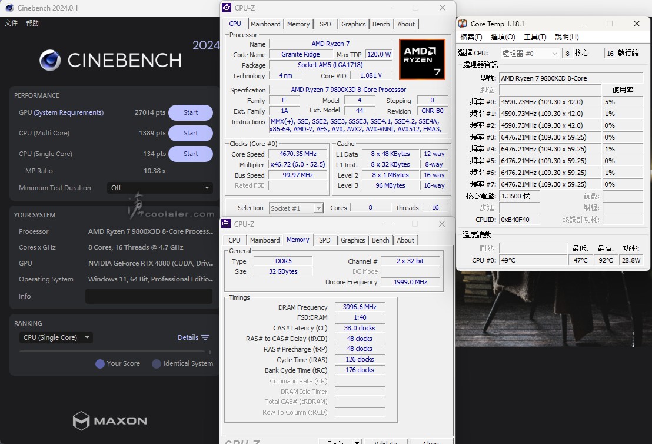Click the title bar icon of the CPU-Z processor window
Viewport: 652px width, 444px height.
227,8
